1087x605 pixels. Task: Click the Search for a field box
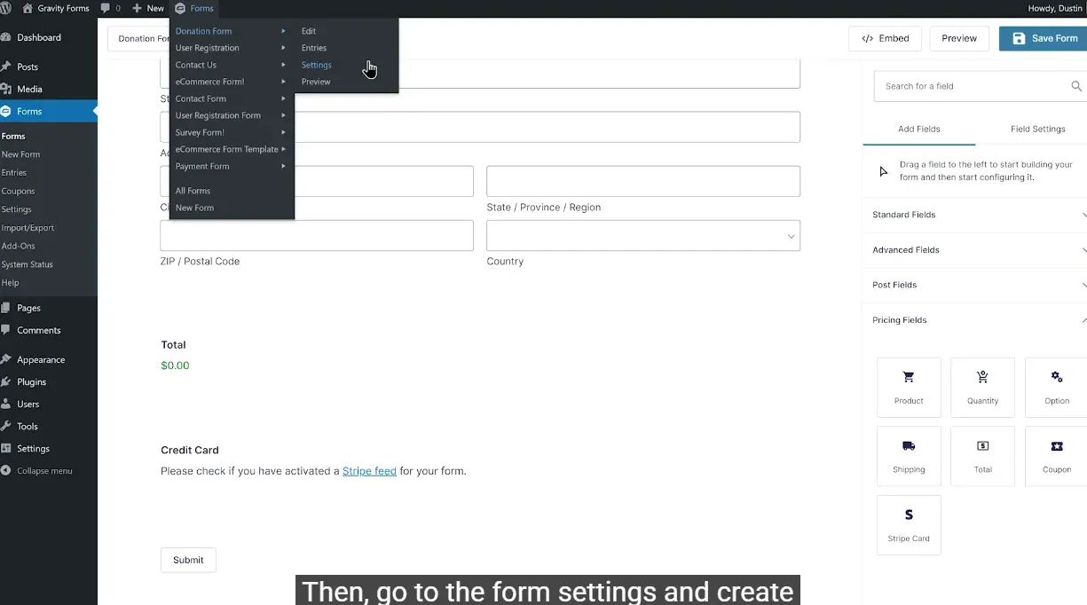[x=972, y=86]
